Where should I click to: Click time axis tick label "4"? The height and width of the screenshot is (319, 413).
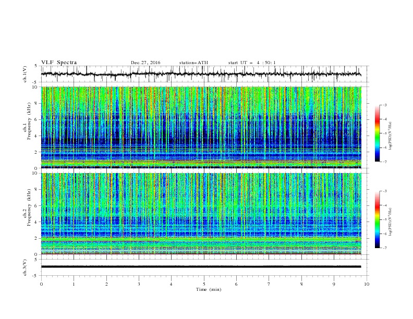pos(171,284)
